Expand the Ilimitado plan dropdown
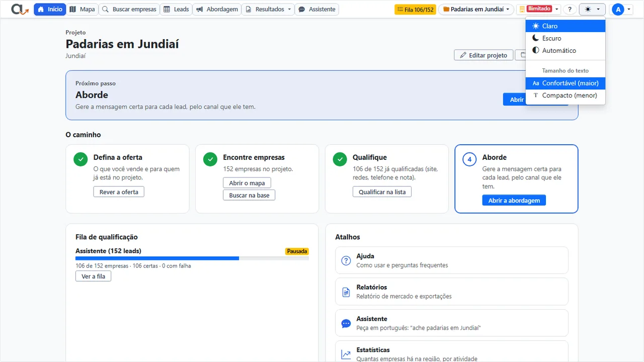Image resolution: width=644 pixels, height=362 pixels. pos(539,9)
